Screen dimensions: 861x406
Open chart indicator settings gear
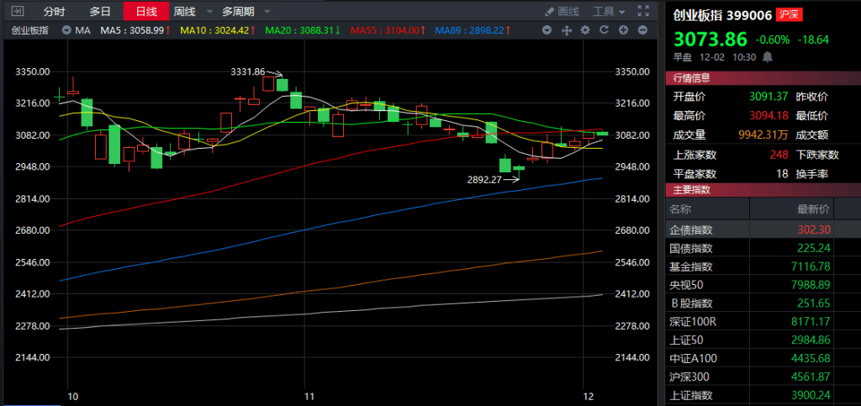click(x=585, y=30)
